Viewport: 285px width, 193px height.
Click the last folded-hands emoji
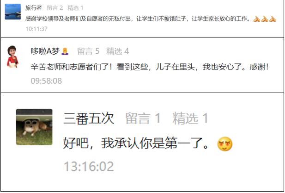273,19
